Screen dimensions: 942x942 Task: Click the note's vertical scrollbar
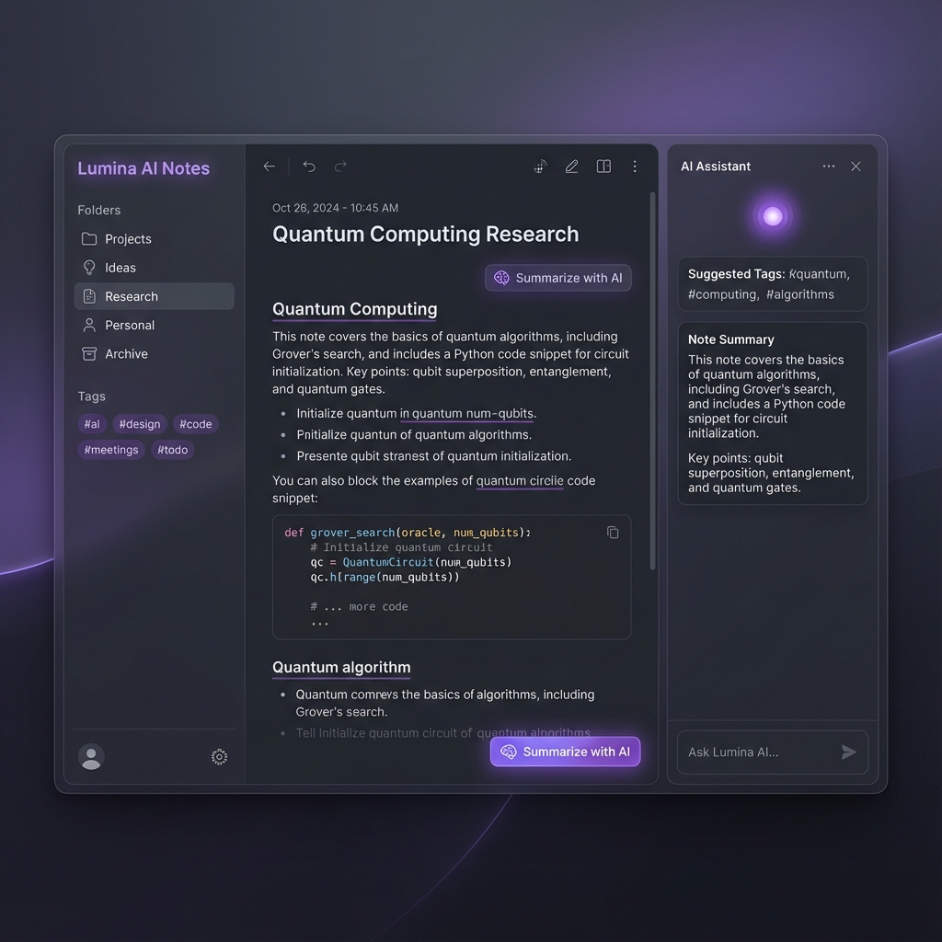pos(652,380)
